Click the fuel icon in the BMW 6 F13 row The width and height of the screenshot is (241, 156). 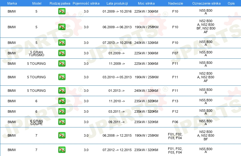click(x=62, y=101)
